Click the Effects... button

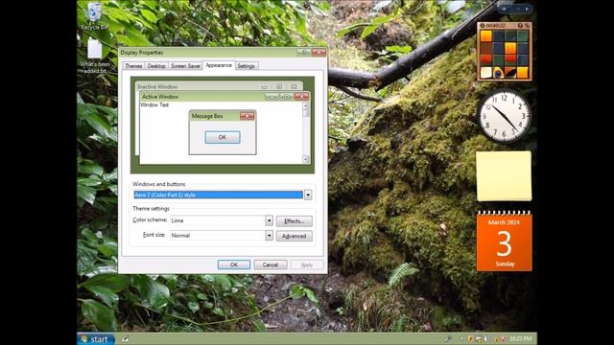tap(295, 221)
